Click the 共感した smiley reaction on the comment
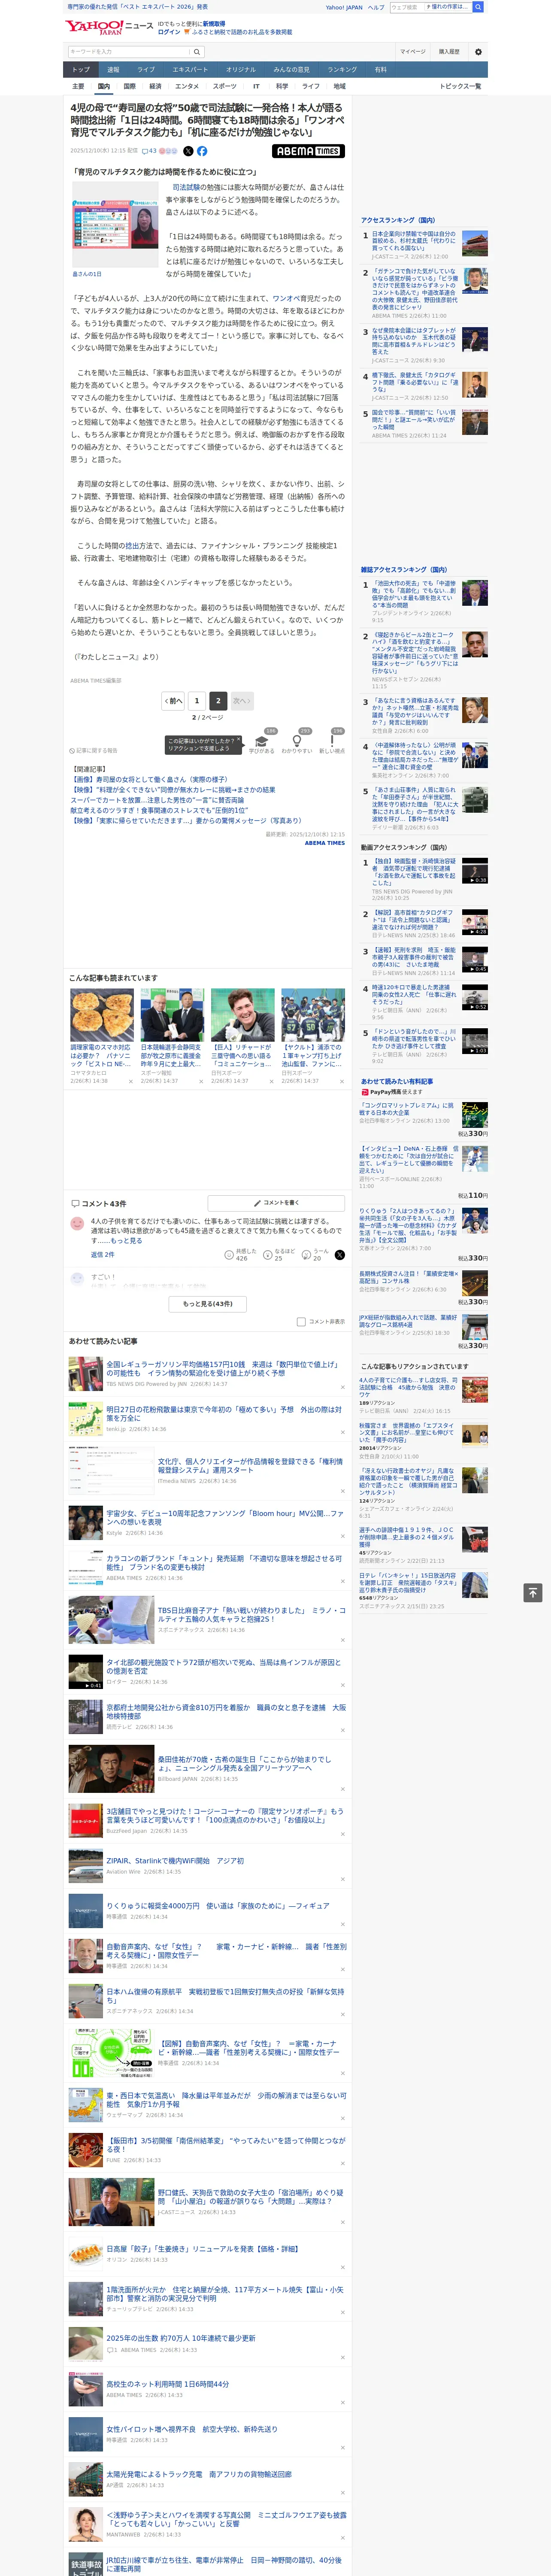The width and height of the screenshot is (551, 2576). pyautogui.click(x=229, y=1254)
